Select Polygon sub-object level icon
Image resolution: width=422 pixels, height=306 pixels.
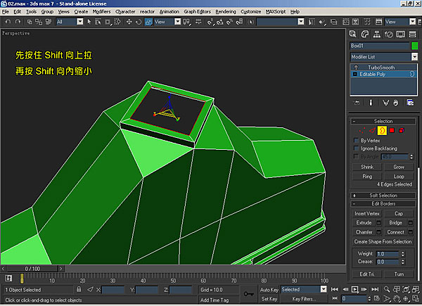(392, 131)
